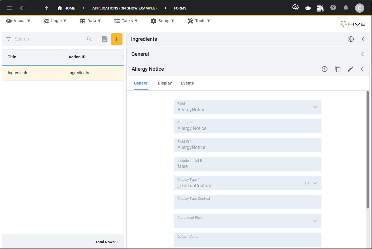Screen dimensions: 372x249
Task: Go back with the toolbar left arrow
Action: click(x=22, y=8)
